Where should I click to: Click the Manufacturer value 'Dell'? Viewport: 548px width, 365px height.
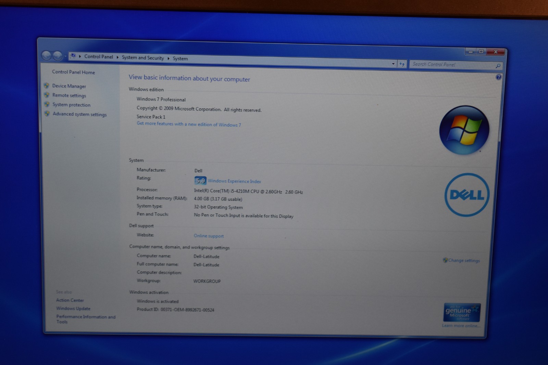click(198, 170)
